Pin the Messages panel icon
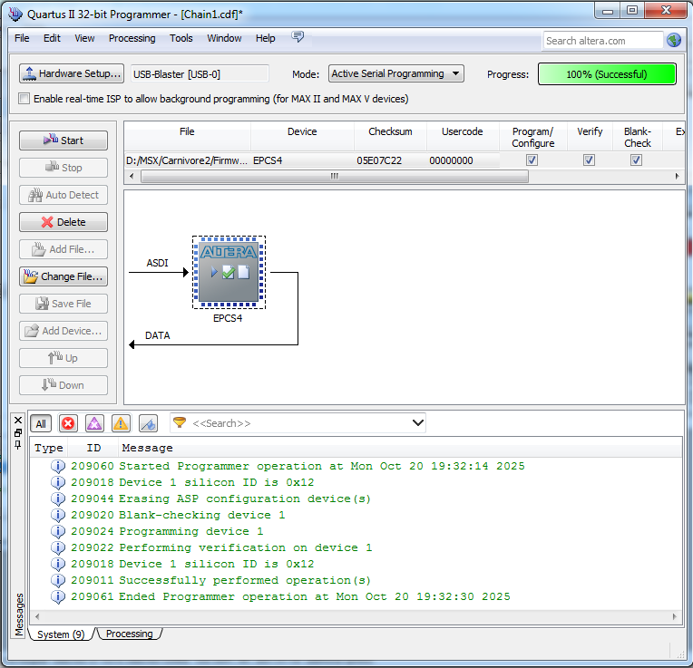Image resolution: width=693 pixels, height=668 pixels. [18, 445]
